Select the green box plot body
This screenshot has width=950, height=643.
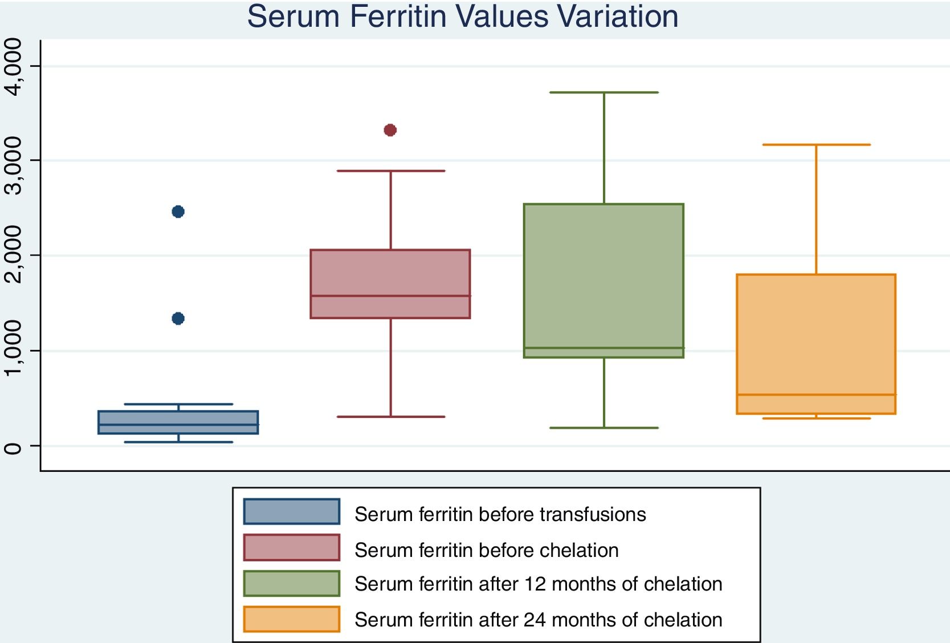point(604,280)
